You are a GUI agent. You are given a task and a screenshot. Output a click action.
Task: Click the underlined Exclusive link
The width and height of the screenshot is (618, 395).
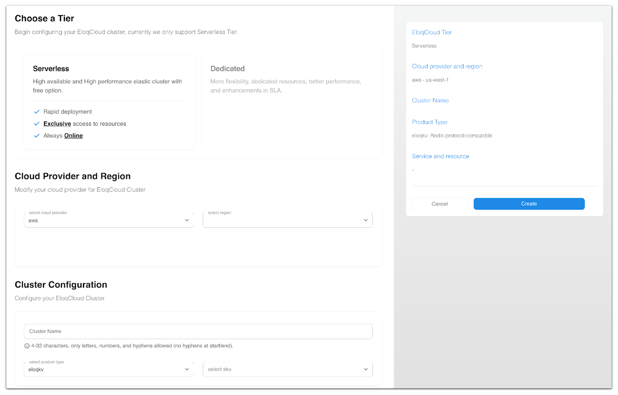(57, 124)
